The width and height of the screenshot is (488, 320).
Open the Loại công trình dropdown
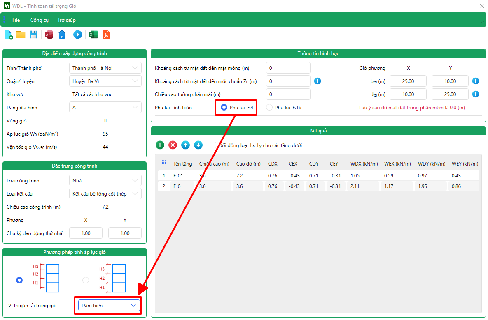[x=105, y=180]
